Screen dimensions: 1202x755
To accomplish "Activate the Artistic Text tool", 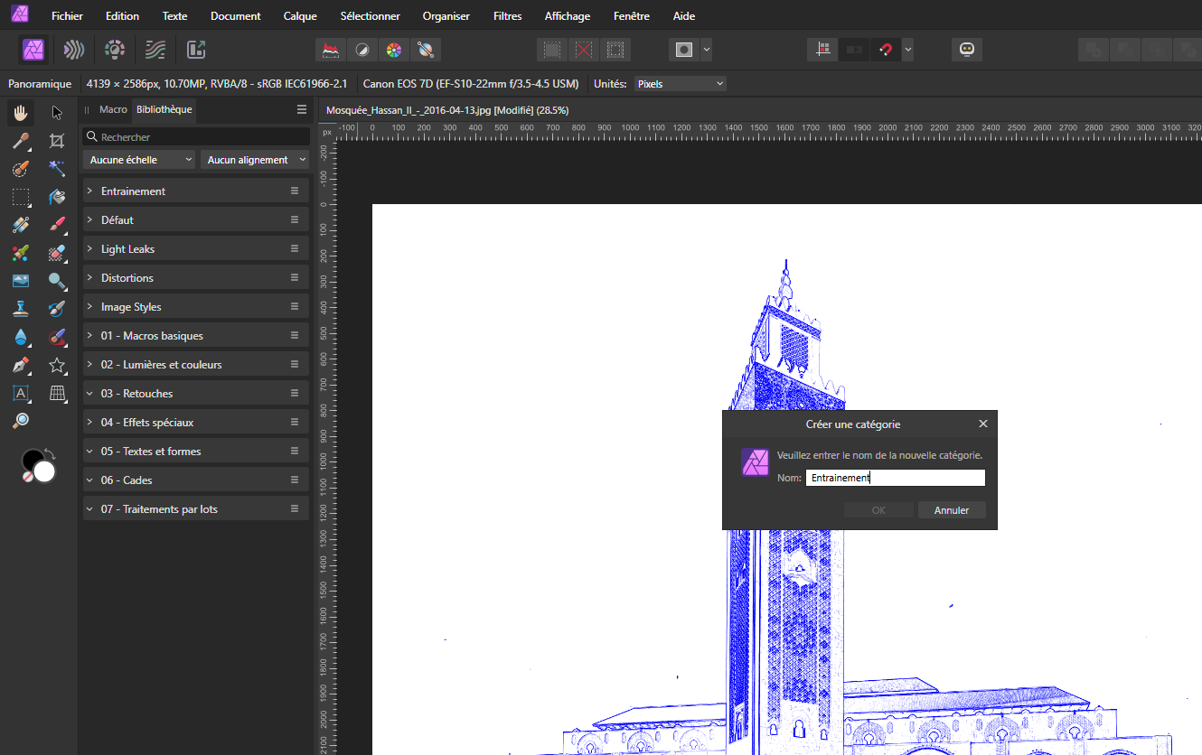I will coord(21,393).
